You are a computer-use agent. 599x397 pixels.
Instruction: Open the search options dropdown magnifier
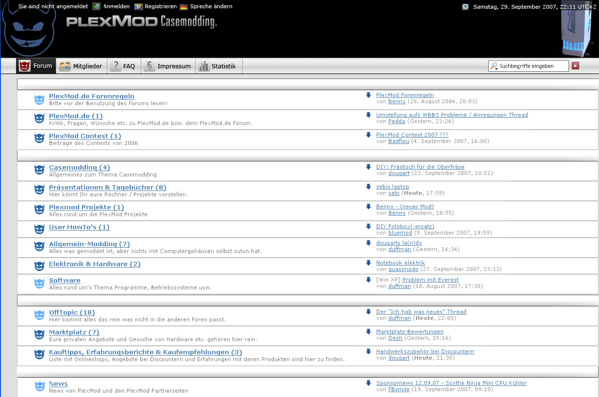494,66
